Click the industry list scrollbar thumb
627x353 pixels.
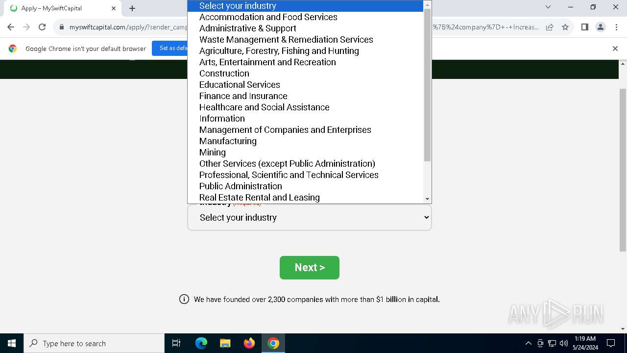point(427,85)
